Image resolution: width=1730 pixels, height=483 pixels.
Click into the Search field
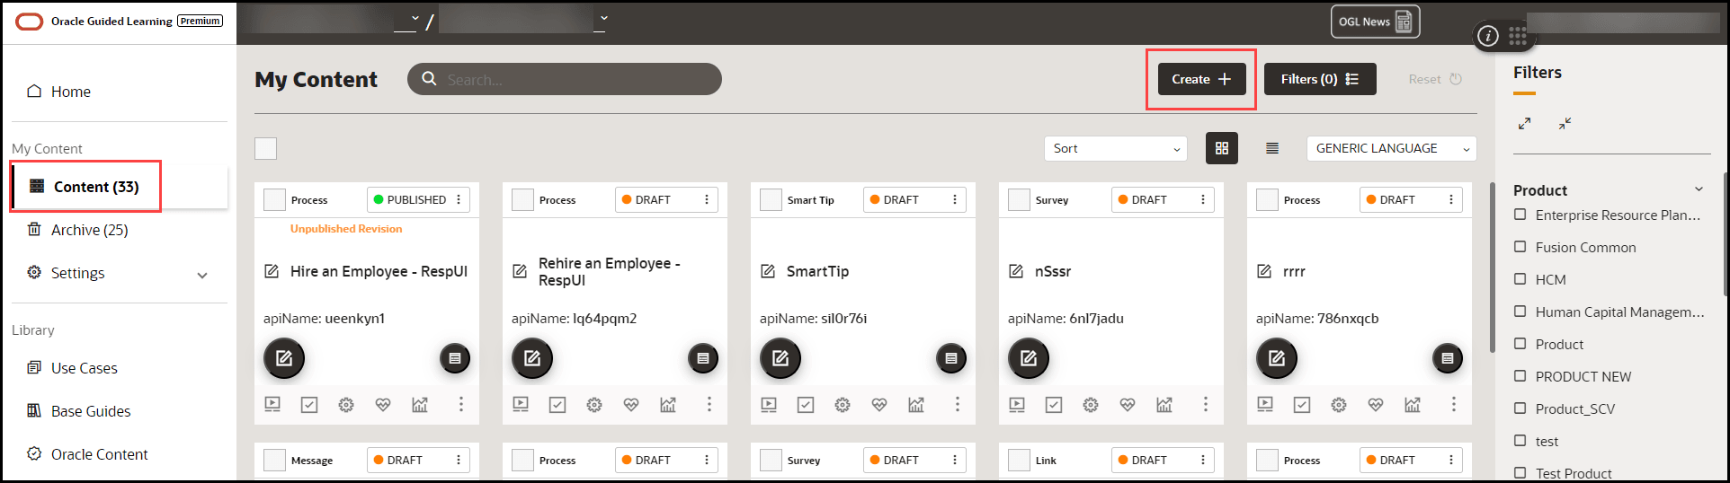565,79
